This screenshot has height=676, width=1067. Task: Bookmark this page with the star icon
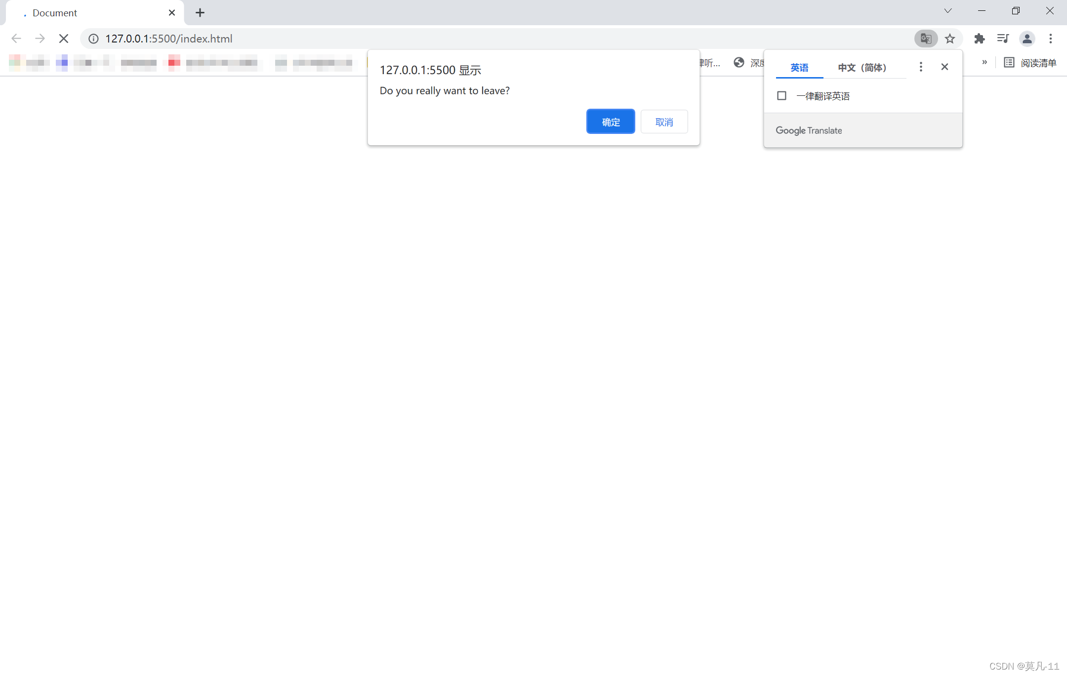[x=949, y=39]
